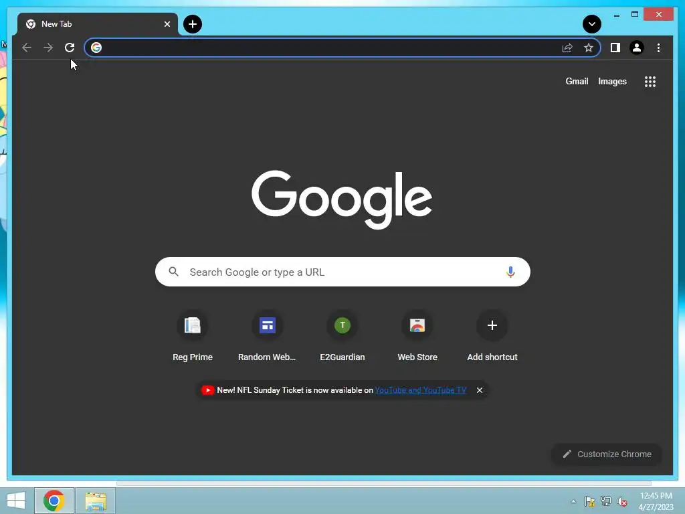Screen dimensions: 685x514
Task: Open the YouTube and YouTube TV link
Action: point(420,390)
